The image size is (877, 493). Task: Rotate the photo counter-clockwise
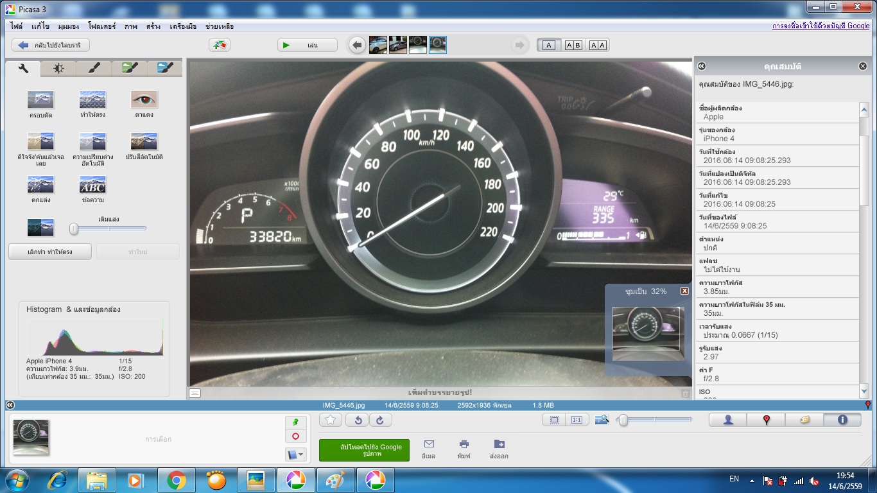[357, 420]
